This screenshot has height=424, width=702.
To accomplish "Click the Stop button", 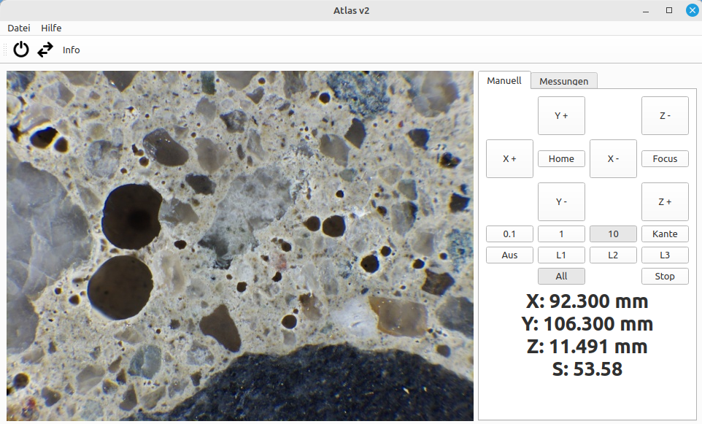I will pyautogui.click(x=665, y=277).
